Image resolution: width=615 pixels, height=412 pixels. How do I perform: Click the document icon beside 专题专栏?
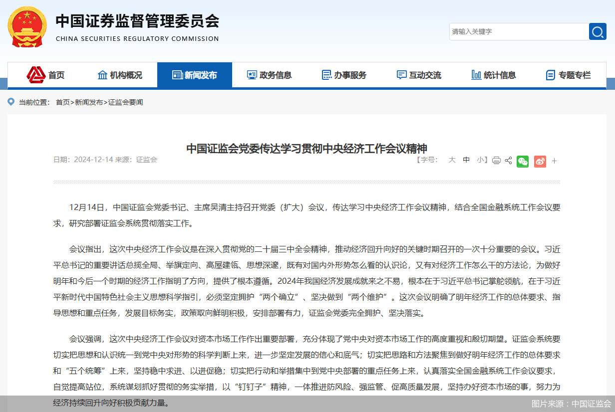pos(551,75)
